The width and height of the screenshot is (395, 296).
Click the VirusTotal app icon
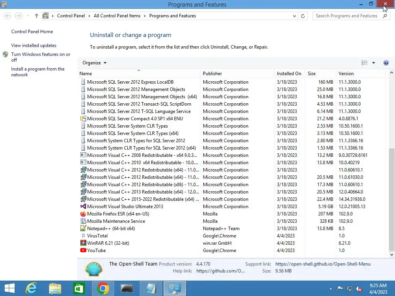pyautogui.click(x=83, y=235)
